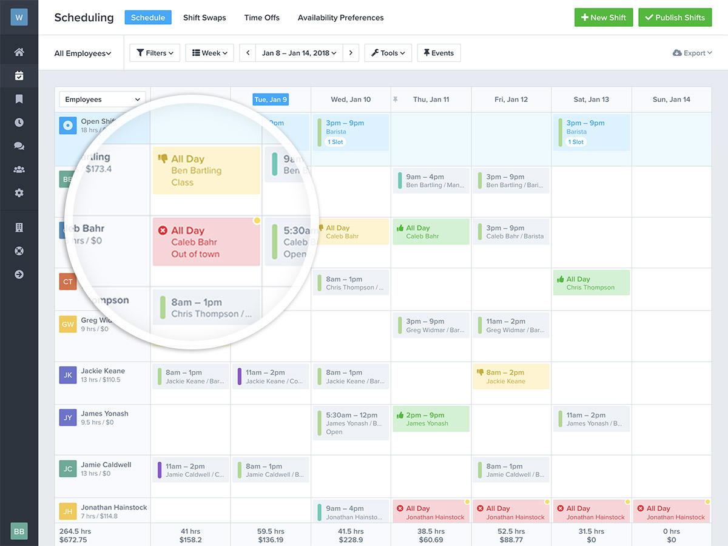Click the W workplace logo in the sidebar
Image resolution: width=728 pixels, height=546 pixels.
tap(19, 17)
